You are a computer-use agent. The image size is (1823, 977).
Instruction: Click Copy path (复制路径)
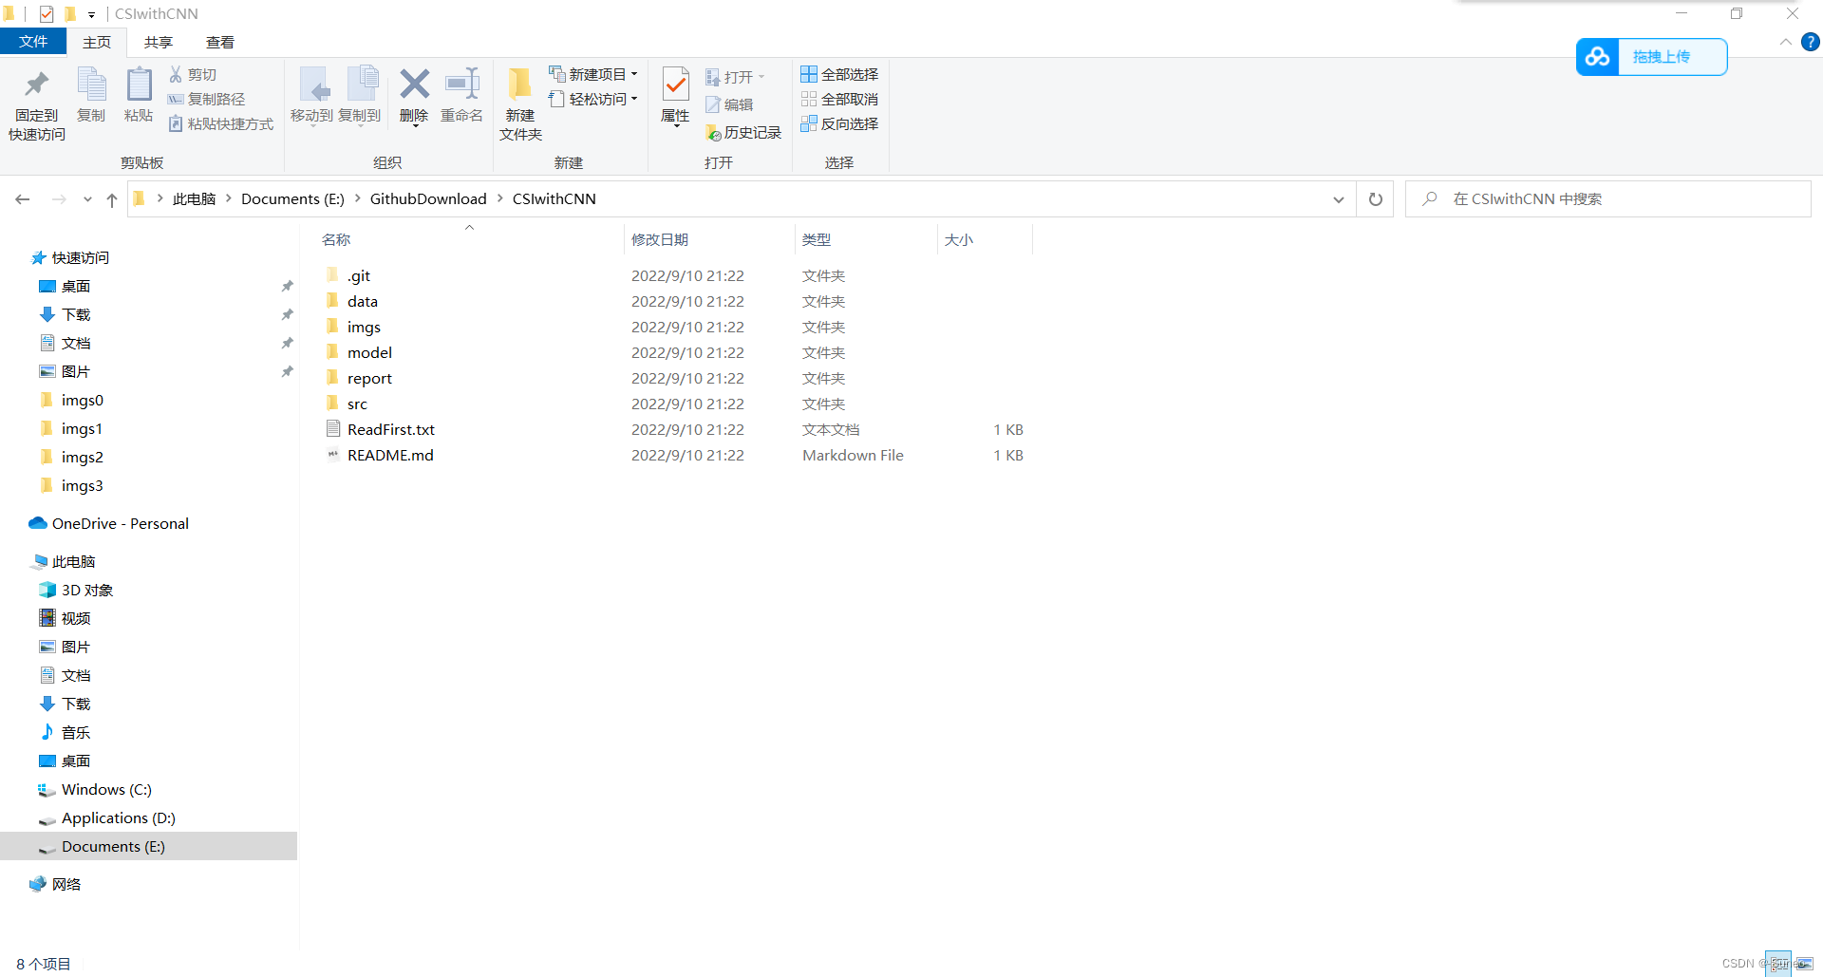[206, 99]
